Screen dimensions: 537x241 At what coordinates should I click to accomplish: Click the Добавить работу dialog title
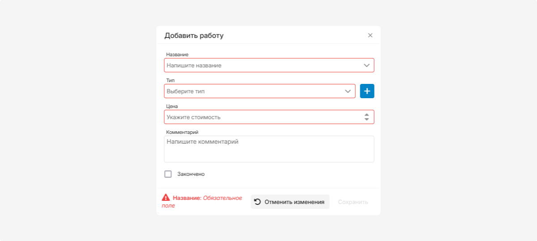point(194,36)
